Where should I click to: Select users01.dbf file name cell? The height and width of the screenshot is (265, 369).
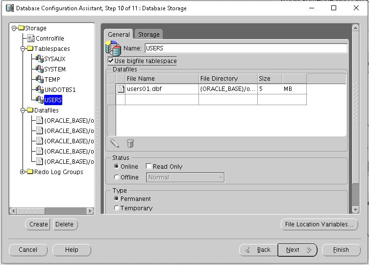coord(162,88)
